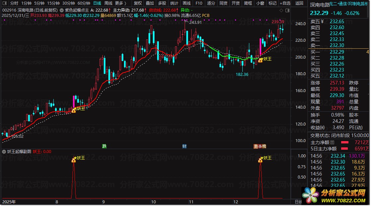Image resolution: width=371 pixels, height=206 pixels.
Task: Add stock via +自选 button
Action: 285,3
